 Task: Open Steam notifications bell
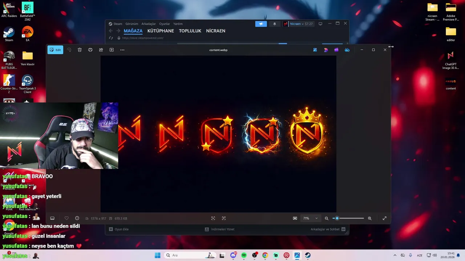coord(275,24)
